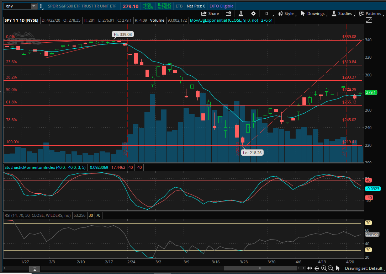Click the SPY symbol input field

[x=17, y=6]
